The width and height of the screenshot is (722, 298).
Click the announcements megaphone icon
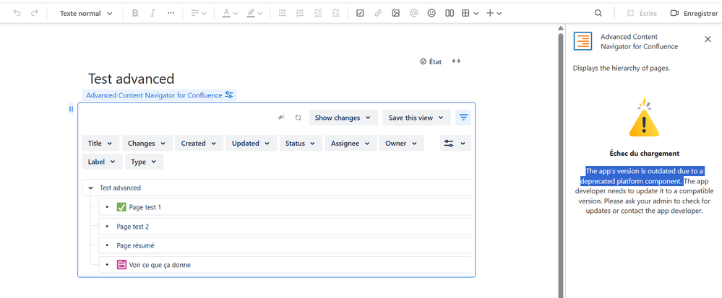click(281, 118)
